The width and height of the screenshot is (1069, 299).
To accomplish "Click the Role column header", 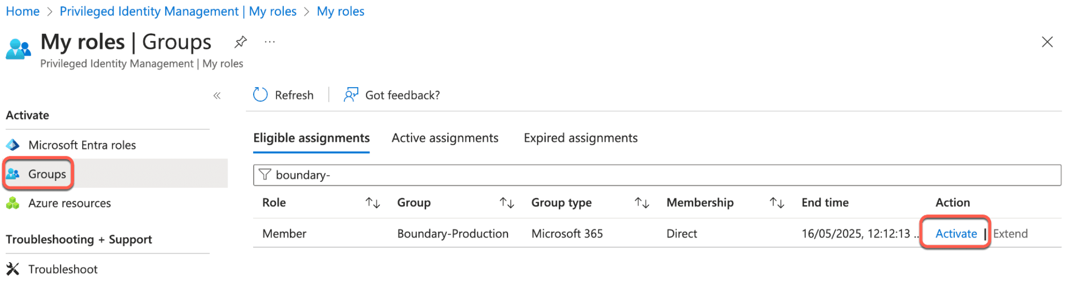I will 274,203.
